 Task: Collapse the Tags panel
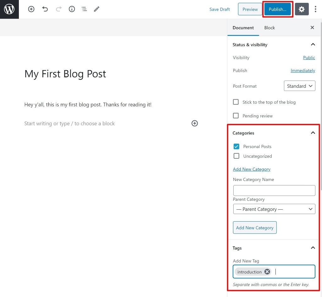(313, 248)
